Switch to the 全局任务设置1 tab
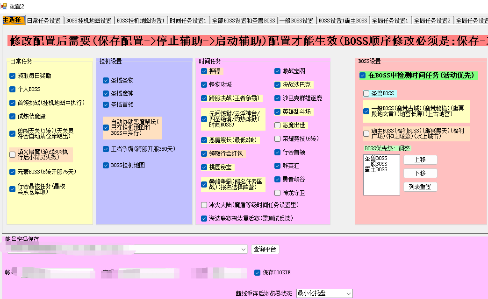Screen dimensions: 488x299 (390, 21)
